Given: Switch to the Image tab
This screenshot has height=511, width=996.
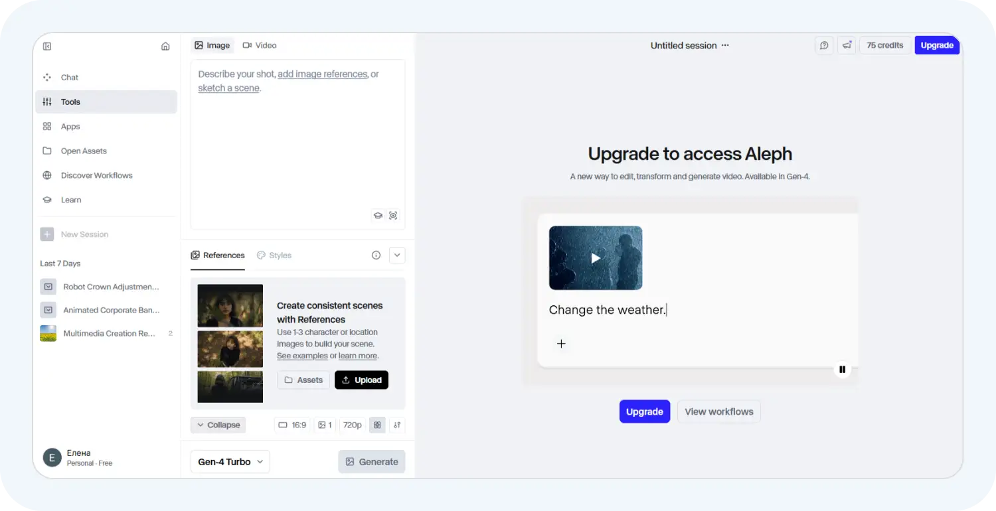Looking at the screenshot, I should (x=212, y=46).
